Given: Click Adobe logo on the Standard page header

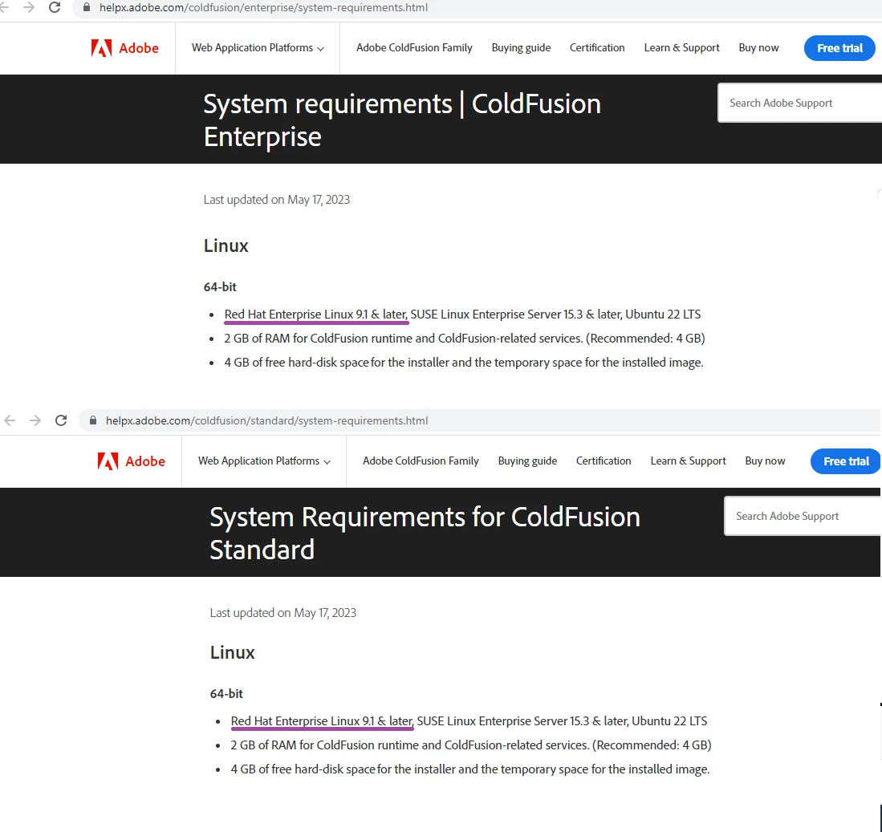Looking at the screenshot, I should click(131, 461).
